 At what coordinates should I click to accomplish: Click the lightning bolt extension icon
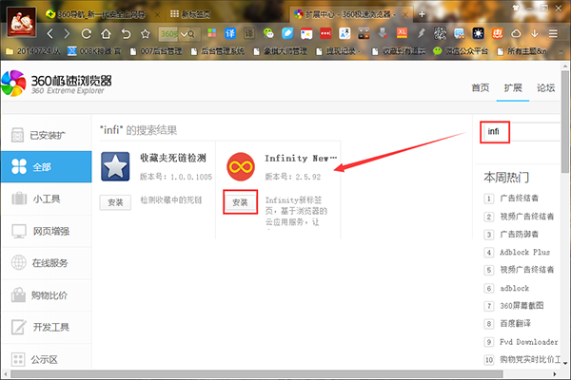pos(421,33)
